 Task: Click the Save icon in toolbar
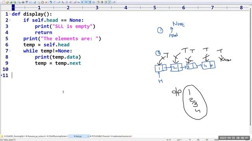pyautogui.click(x=11, y=2)
